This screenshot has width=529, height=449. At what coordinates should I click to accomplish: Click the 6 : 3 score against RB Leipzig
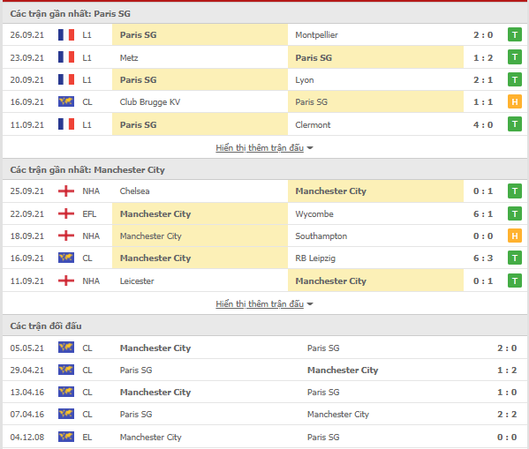coord(483,258)
